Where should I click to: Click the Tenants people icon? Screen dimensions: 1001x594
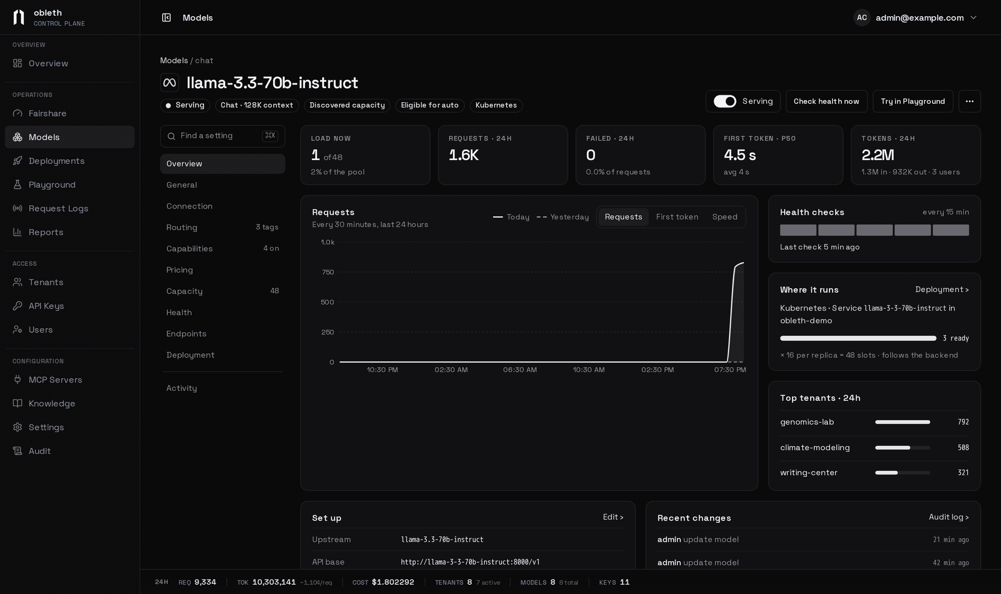coord(18,282)
